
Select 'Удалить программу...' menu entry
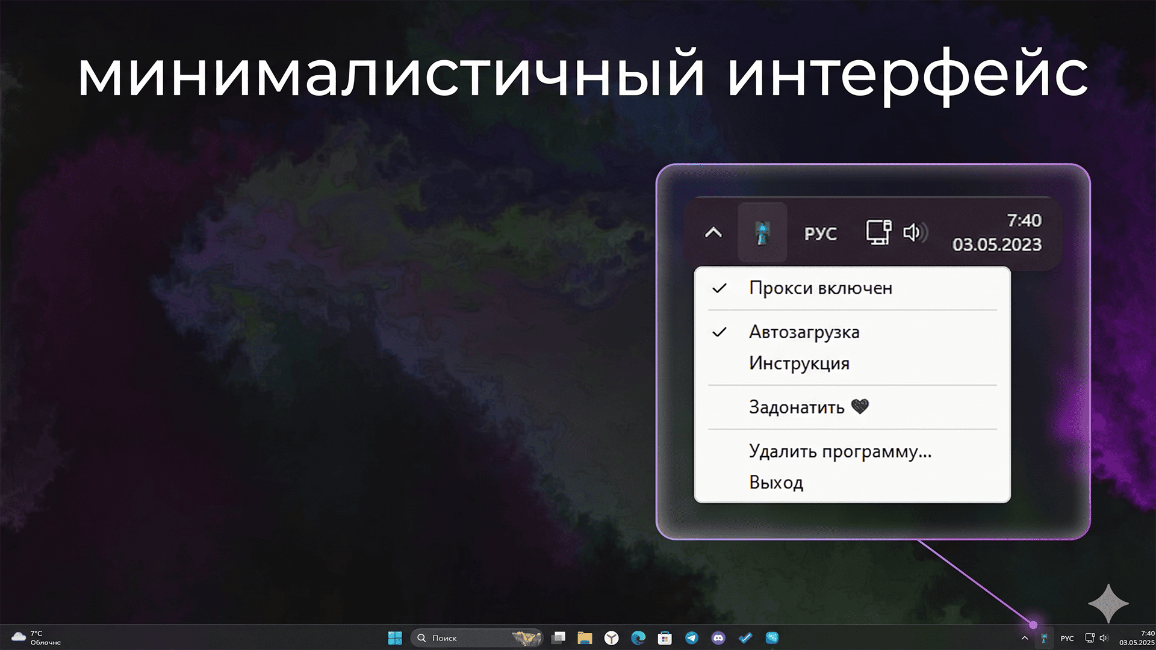852,451
